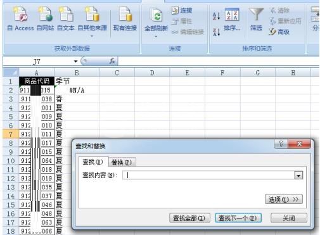This screenshot has height=235, width=320.
Task: Click the insert function fx button
Action: click(x=112, y=61)
